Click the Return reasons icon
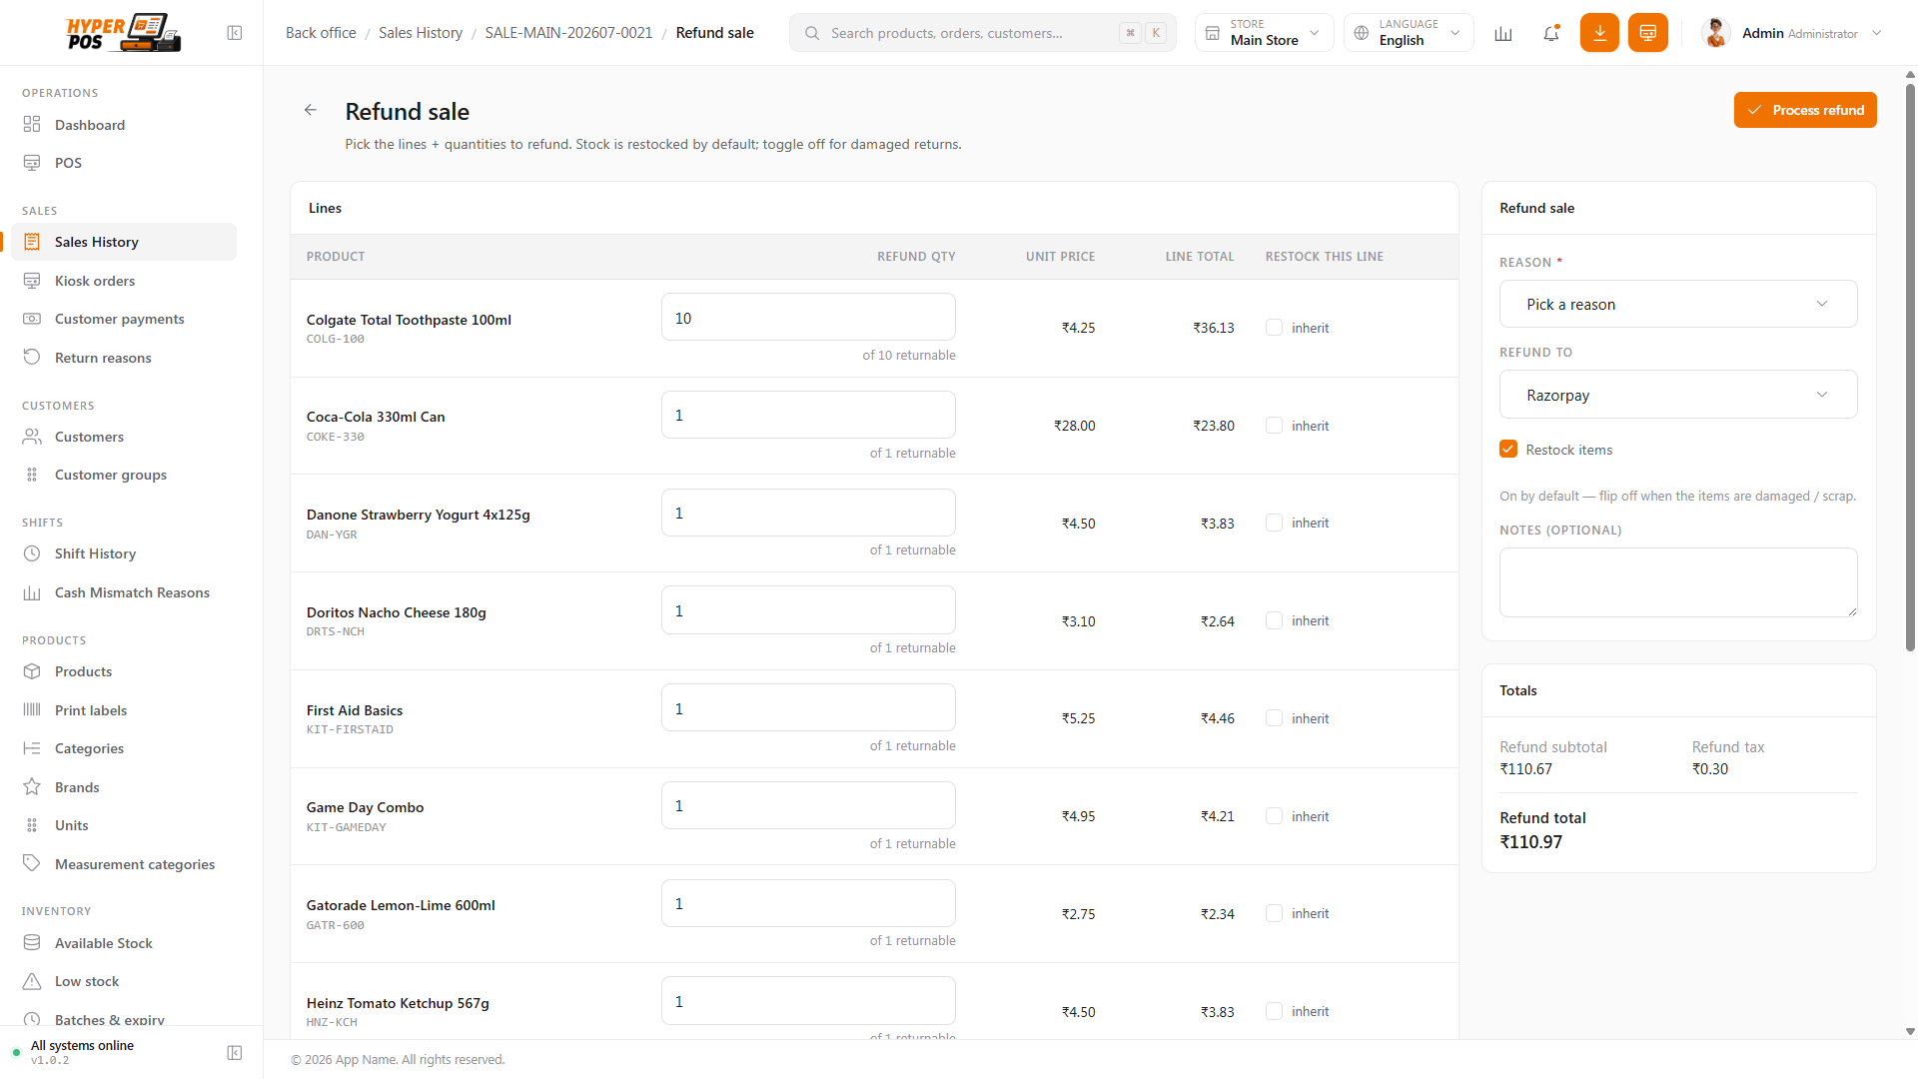Image resolution: width=1918 pixels, height=1079 pixels. (x=32, y=358)
